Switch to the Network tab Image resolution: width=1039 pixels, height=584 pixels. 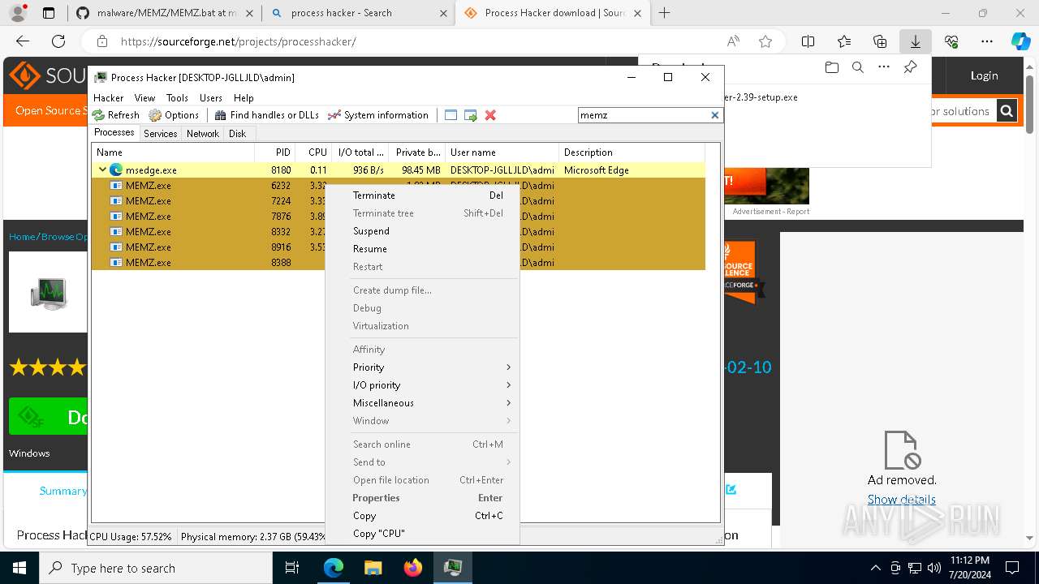pyautogui.click(x=203, y=134)
